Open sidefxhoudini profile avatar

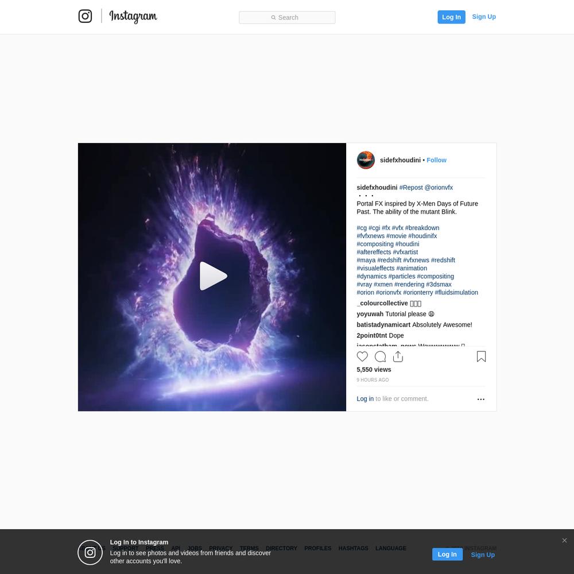(x=366, y=160)
